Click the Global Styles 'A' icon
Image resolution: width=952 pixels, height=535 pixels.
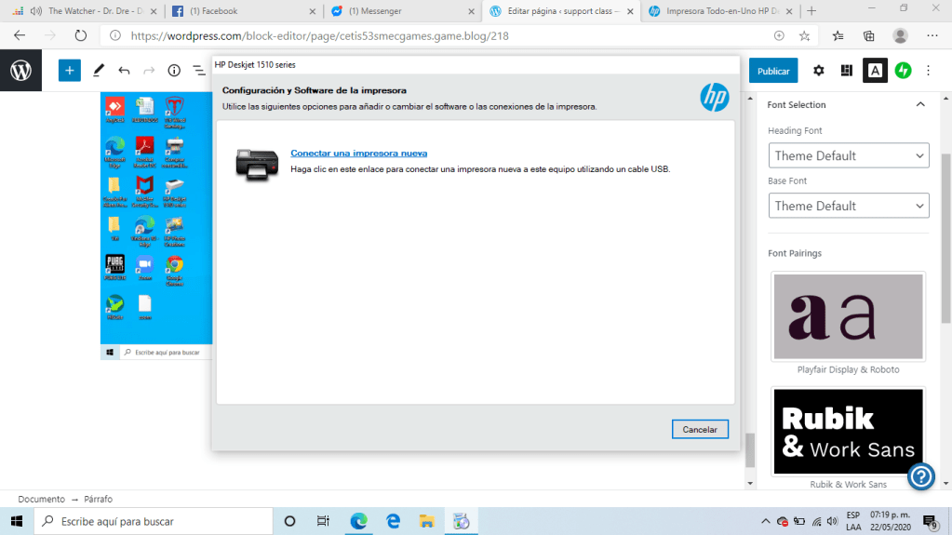pyautogui.click(x=875, y=71)
